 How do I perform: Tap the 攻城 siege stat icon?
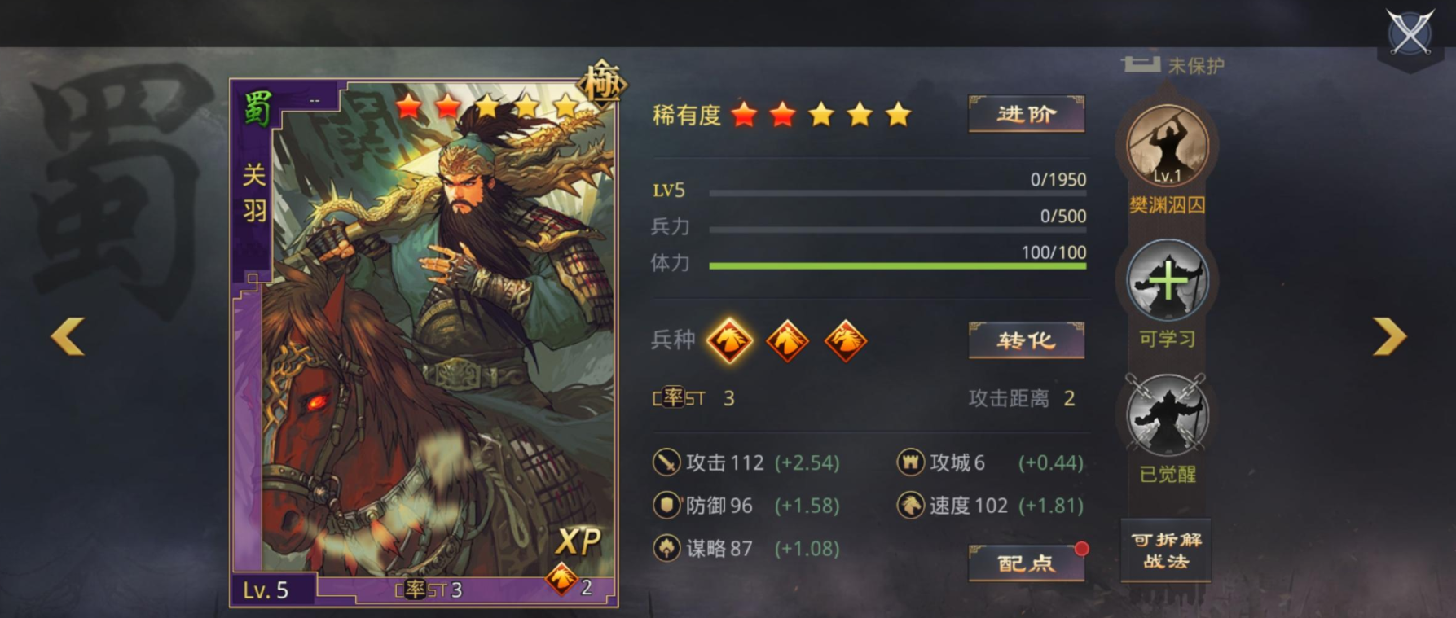click(910, 462)
